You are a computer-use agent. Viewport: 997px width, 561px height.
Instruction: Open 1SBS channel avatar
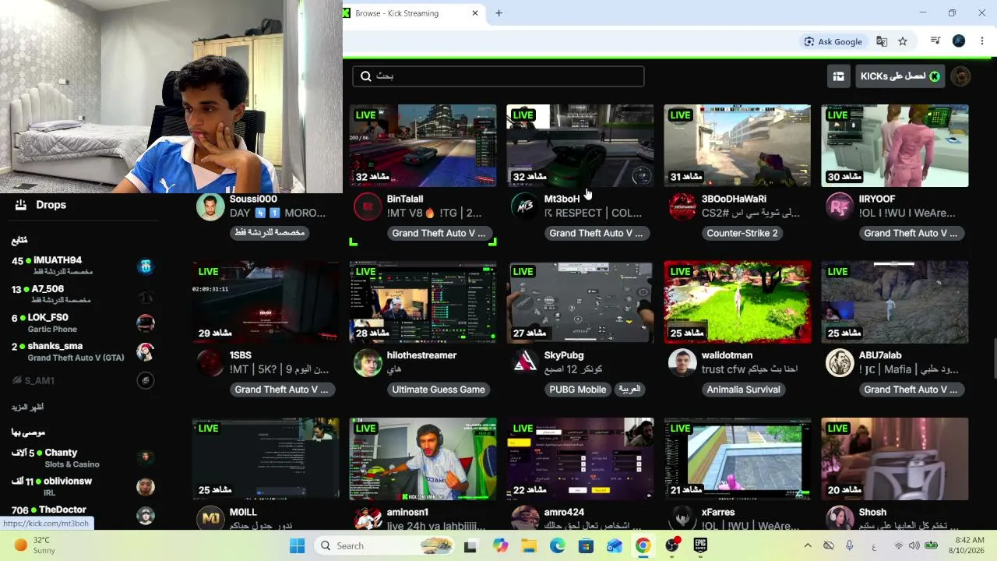210,363
